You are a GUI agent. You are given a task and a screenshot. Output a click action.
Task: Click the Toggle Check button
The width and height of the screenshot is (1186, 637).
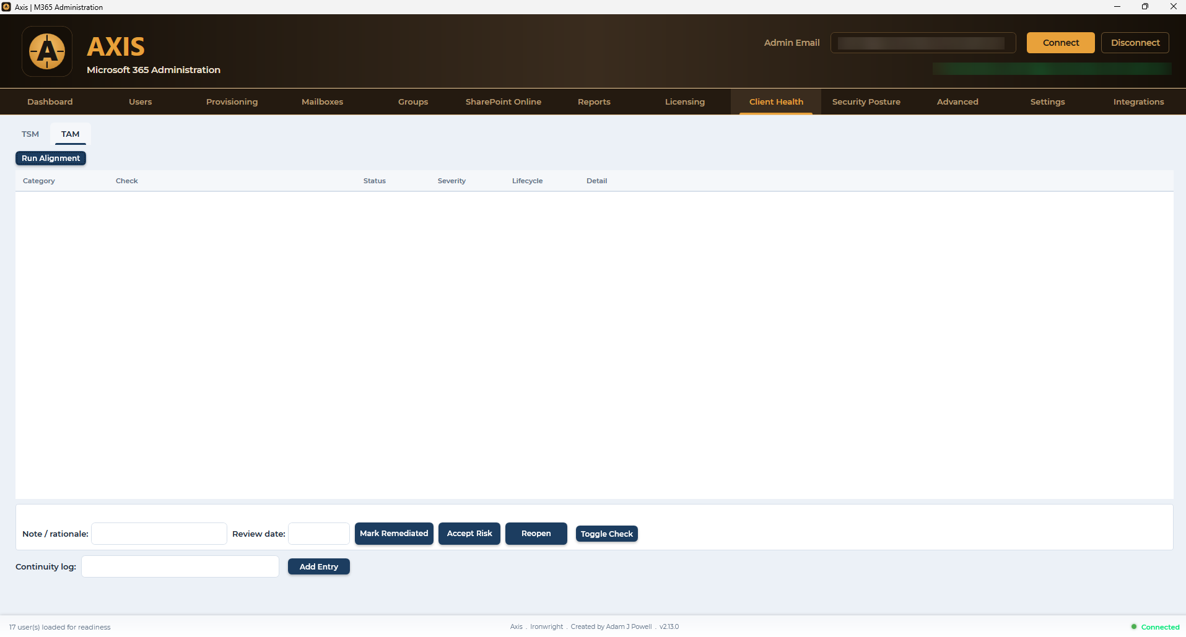607,534
